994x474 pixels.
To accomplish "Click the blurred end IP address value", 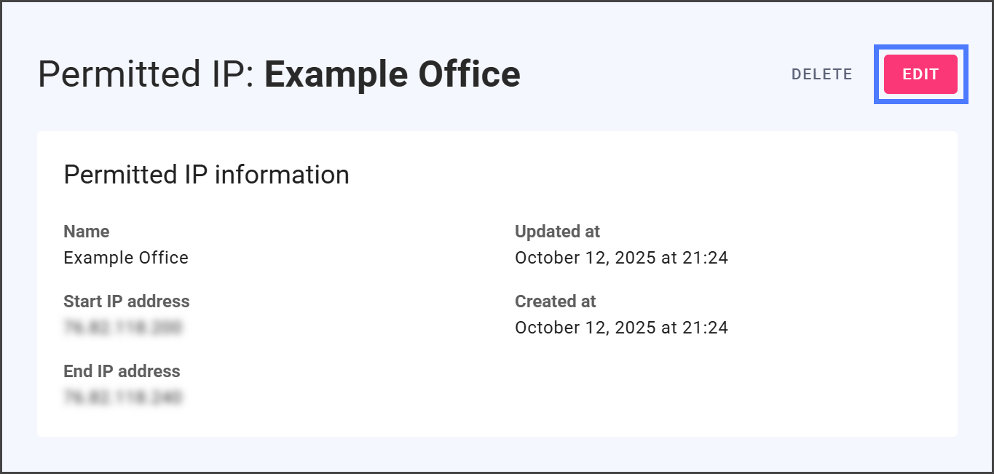I will 122,398.
